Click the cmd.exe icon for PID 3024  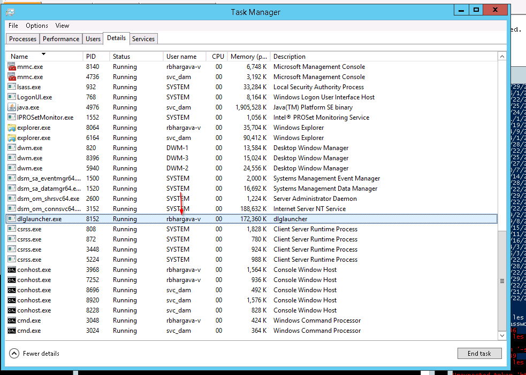[x=12, y=331]
